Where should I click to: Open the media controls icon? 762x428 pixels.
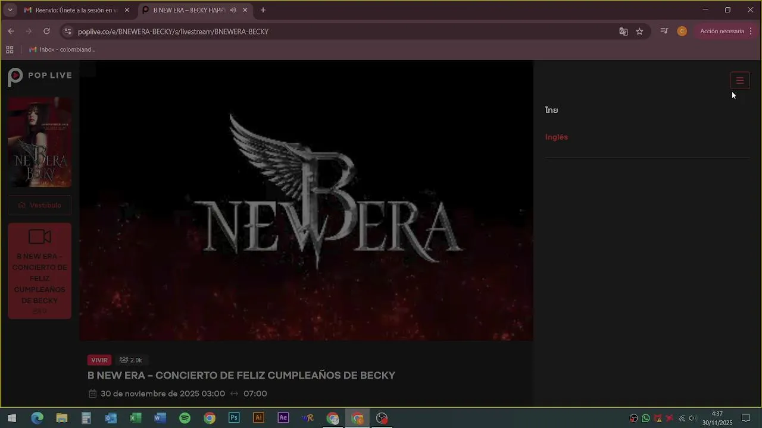tap(664, 32)
